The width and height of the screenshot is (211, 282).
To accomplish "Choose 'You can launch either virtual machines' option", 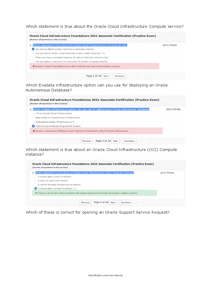I will (33, 53).
